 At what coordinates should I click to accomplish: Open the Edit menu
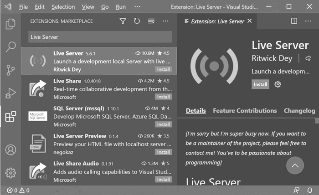point(40,7)
